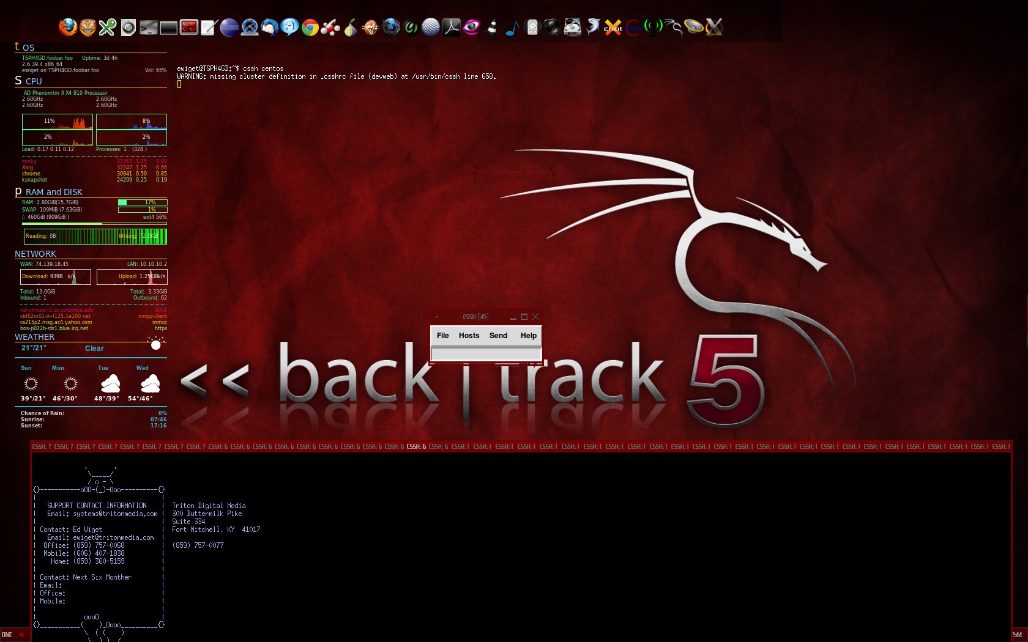Click the Download 939B network graph

[56, 277]
